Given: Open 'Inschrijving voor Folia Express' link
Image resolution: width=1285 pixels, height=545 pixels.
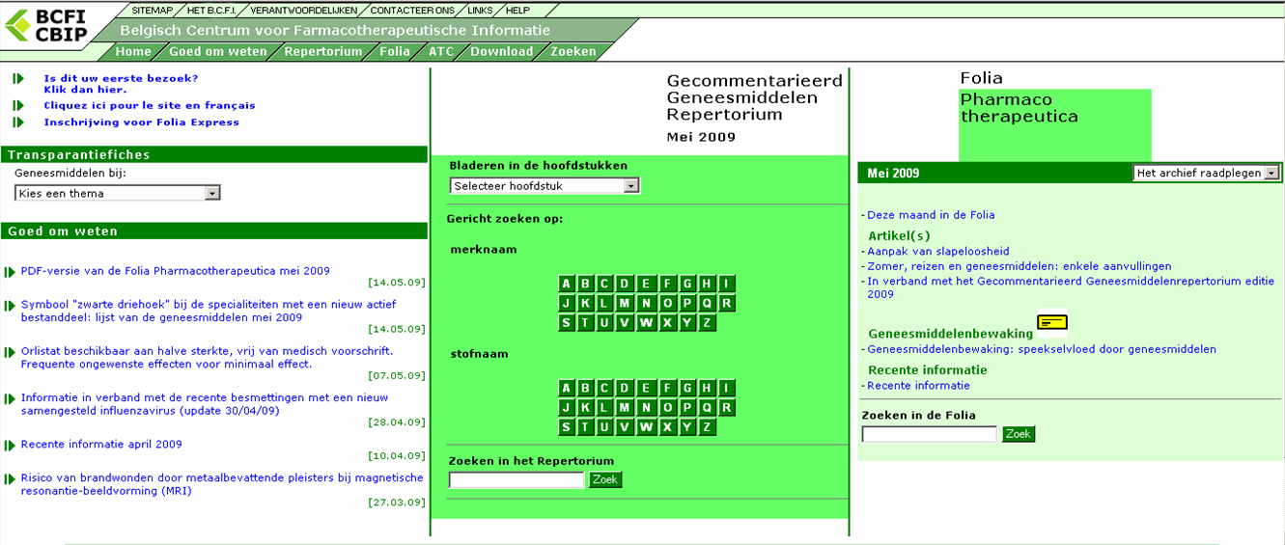Looking at the screenshot, I should click(x=142, y=123).
